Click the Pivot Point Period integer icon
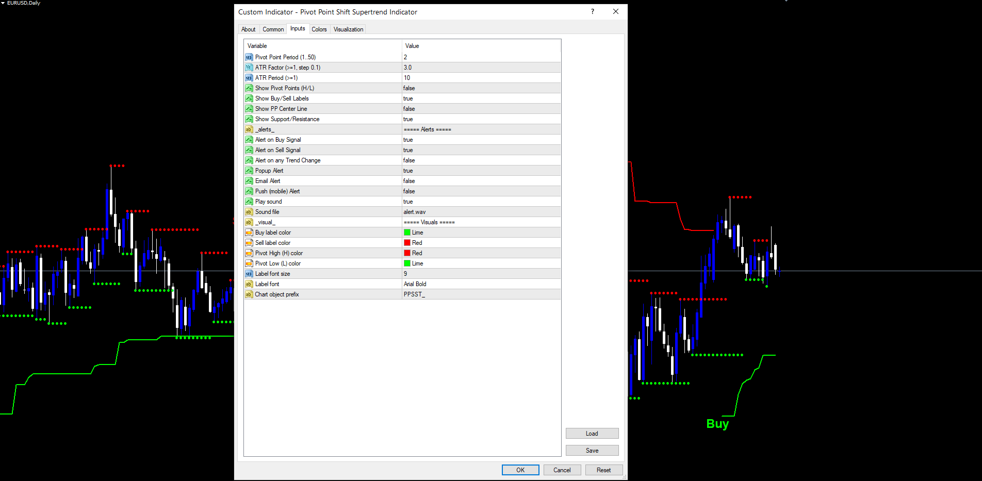Screen dimensions: 982x481 coord(249,57)
